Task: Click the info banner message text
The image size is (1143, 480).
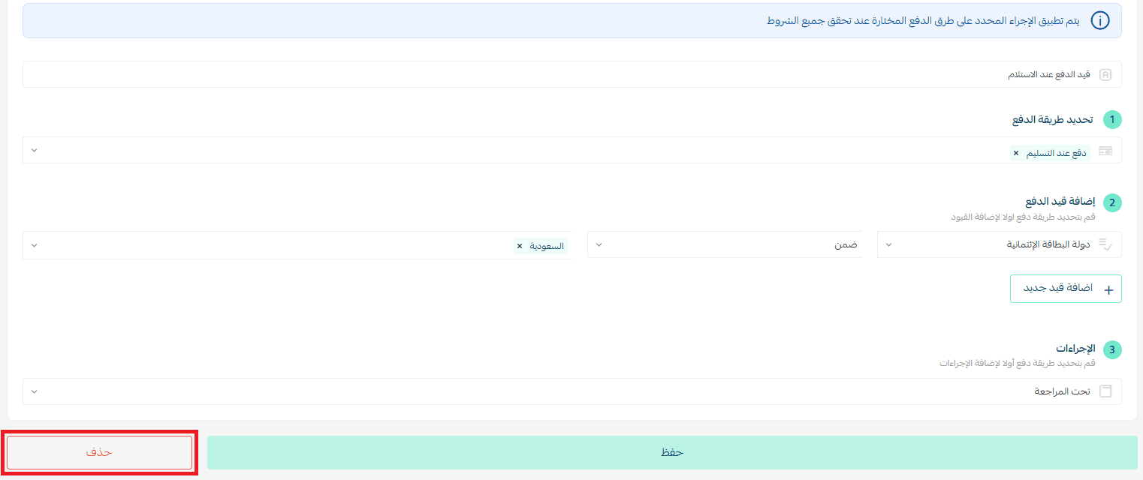Action: pos(922,21)
